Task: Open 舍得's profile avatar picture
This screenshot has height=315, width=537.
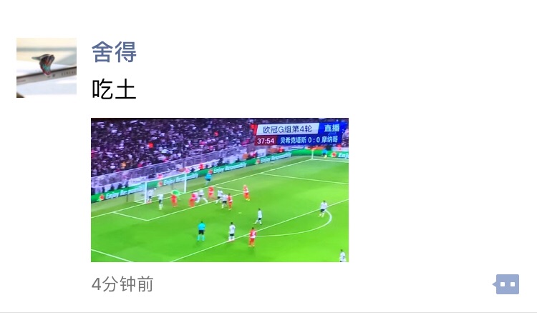Action: click(x=47, y=68)
